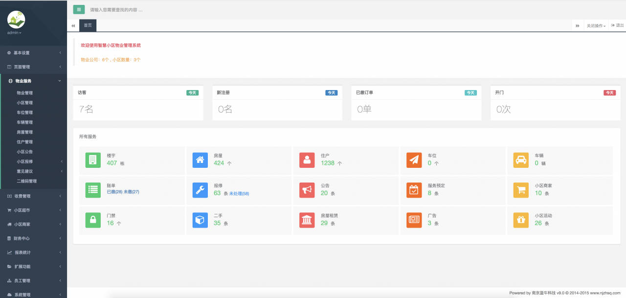This screenshot has width=626, height=298.
Task: Click the 二手 blue cube icon
Action: click(200, 220)
